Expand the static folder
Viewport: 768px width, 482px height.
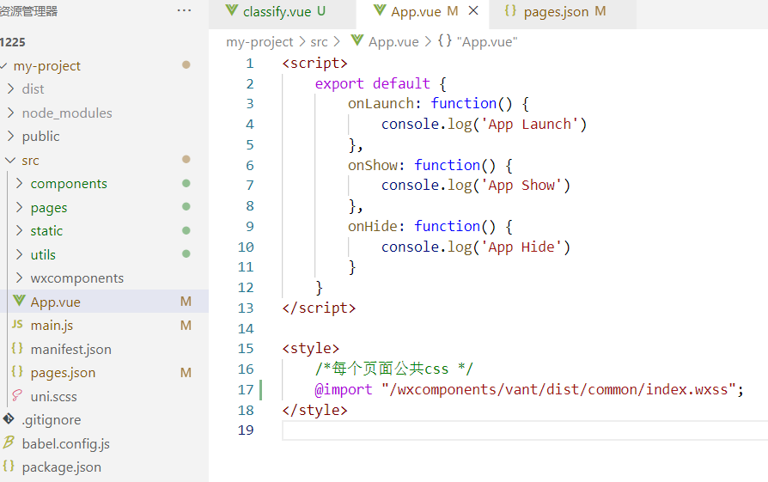pyautogui.click(x=20, y=230)
